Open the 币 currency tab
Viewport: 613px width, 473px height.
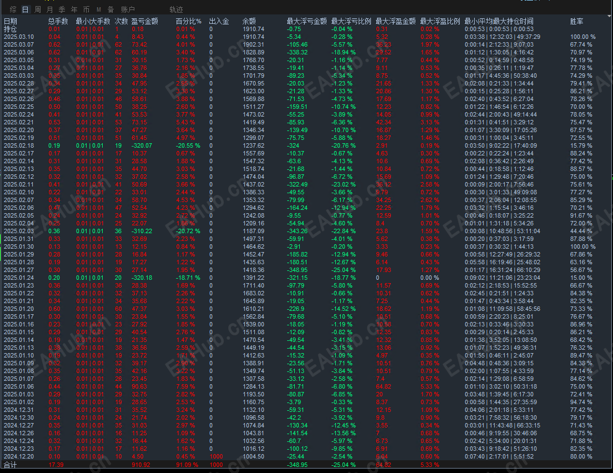[86, 9]
